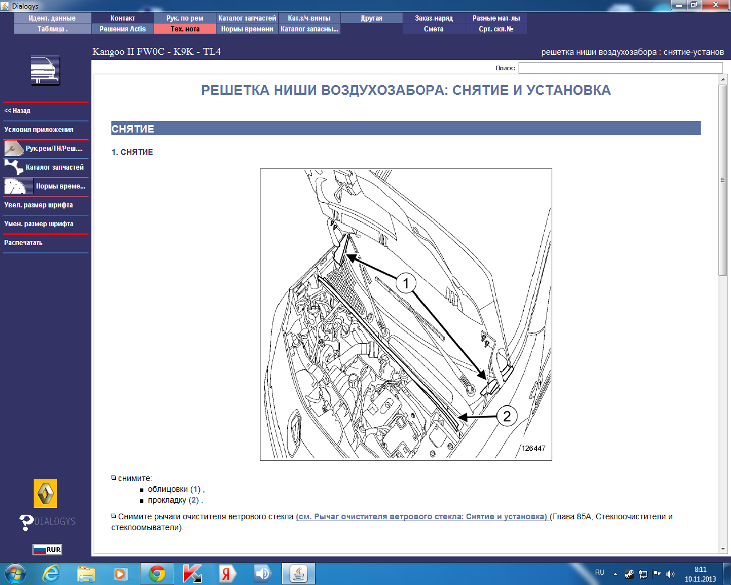Open the media player taskbar icon
This screenshot has width=731, height=585.
pos(121,574)
